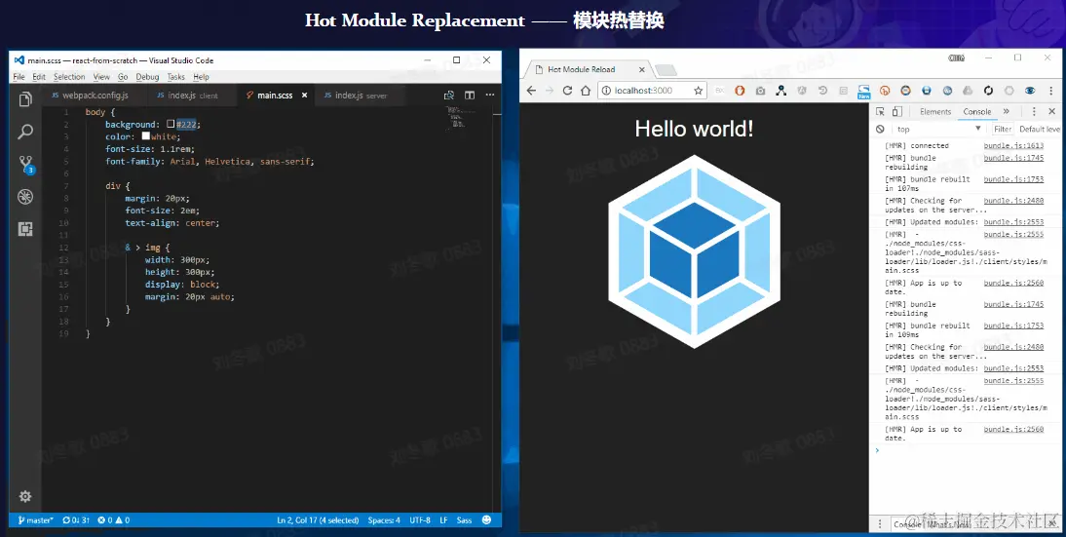Change encoding via UTF-8 status item
The height and width of the screenshot is (537, 1066).
(x=419, y=520)
